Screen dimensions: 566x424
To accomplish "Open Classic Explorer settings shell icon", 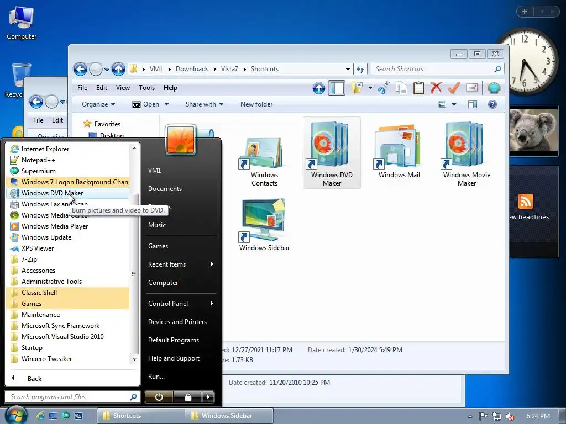I will pos(494,88).
